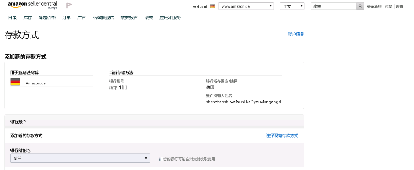This screenshot has width=414, height=170.
Task: Open the www.amazon.de marketplace dropdown
Action: pyautogui.click(x=246, y=6)
